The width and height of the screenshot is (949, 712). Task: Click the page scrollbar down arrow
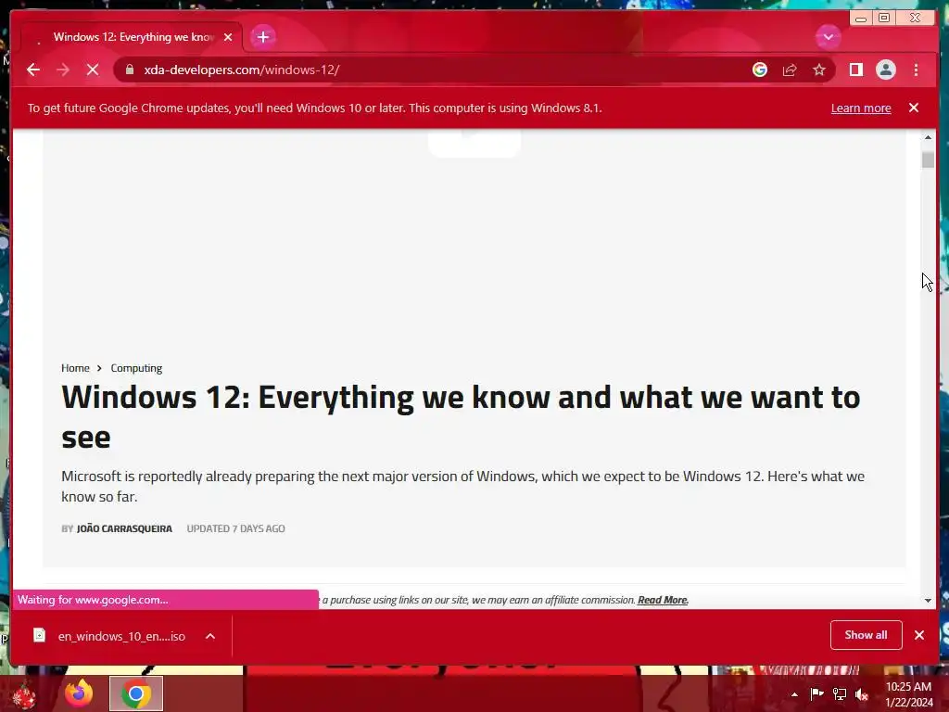click(928, 601)
